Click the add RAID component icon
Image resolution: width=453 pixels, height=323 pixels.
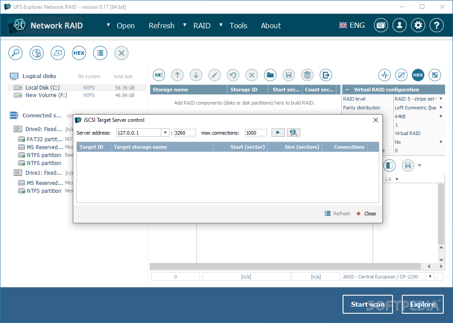(159, 75)
